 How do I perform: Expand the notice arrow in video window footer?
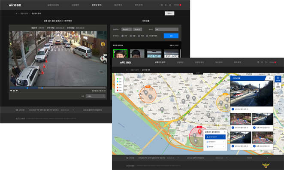click(73, 110)
